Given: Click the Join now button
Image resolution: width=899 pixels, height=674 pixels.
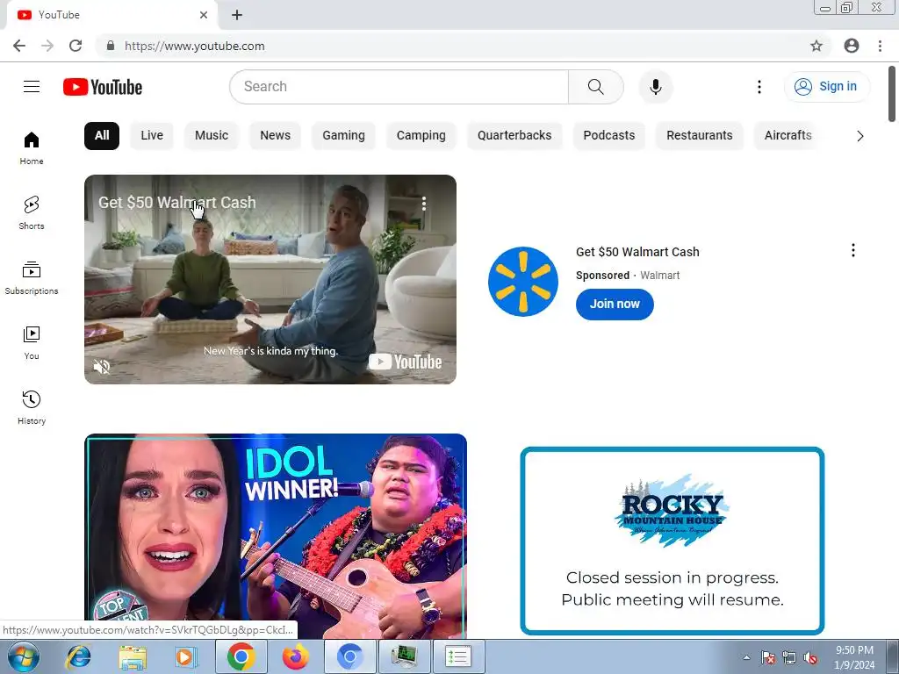Looking at the screenshot, I should [x=615, y=304].
